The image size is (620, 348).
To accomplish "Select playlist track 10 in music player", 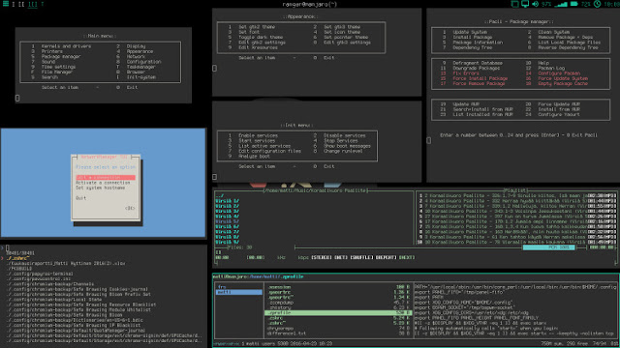I will (x=516, y=242).
